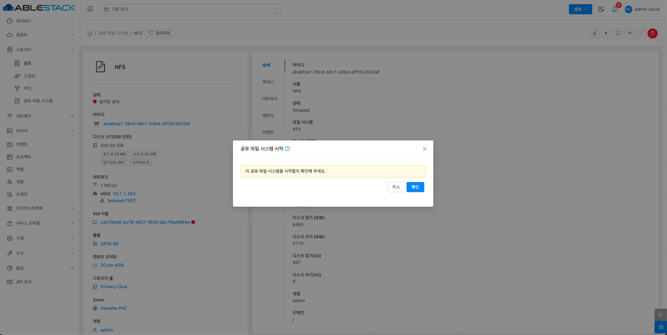Click the restart circular arrow toolbar icon

pyautogui.click(x=618, y=33)
